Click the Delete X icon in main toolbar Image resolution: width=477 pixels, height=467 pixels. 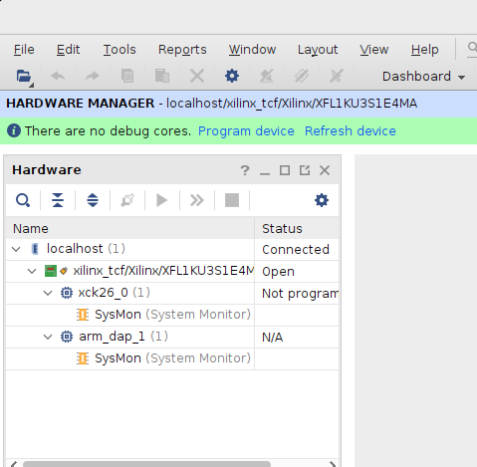197,77
